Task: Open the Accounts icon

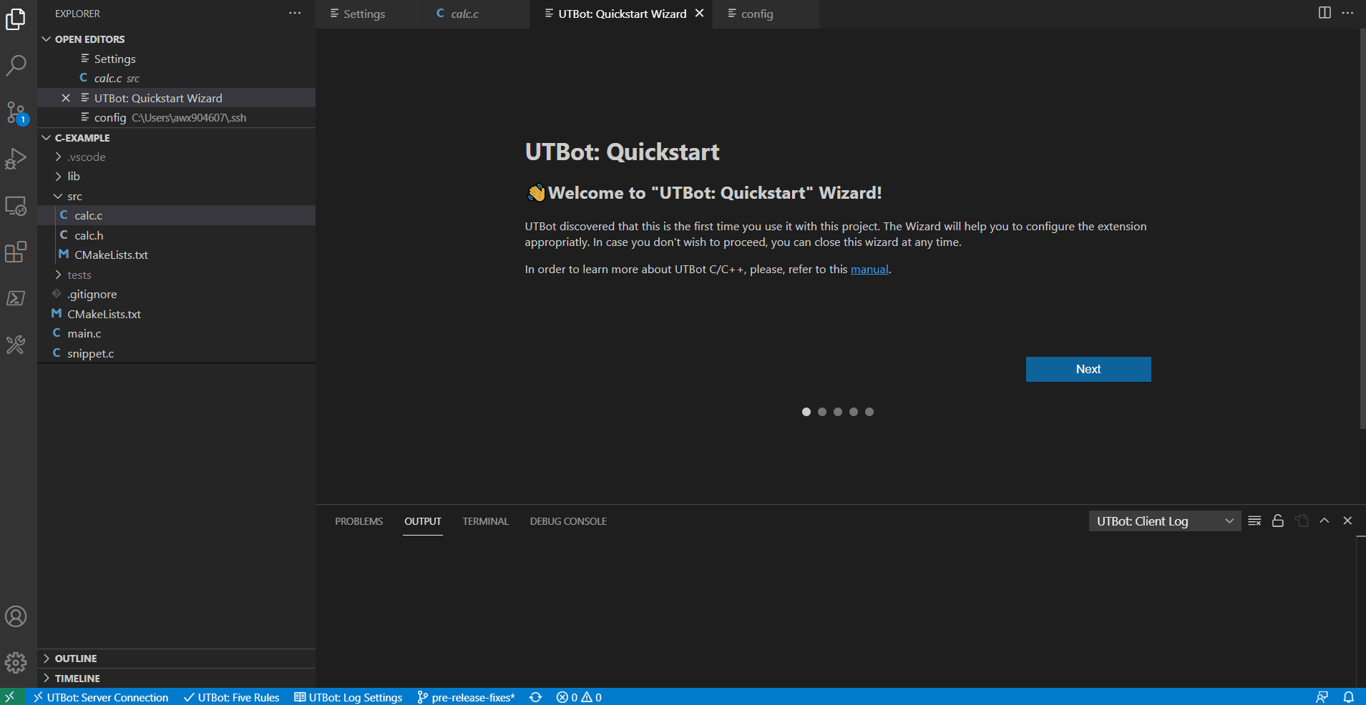Action: [16, 616]
